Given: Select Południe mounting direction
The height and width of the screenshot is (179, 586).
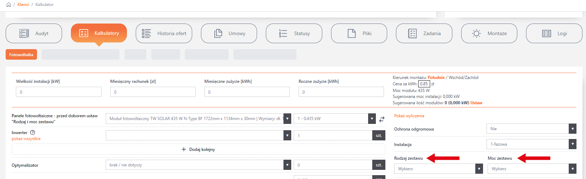Looking at the screenshot, I should (436, 78).
